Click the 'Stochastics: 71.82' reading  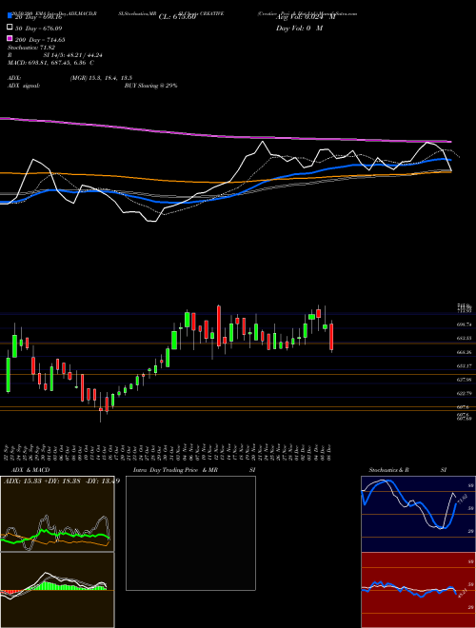[31, 48]
